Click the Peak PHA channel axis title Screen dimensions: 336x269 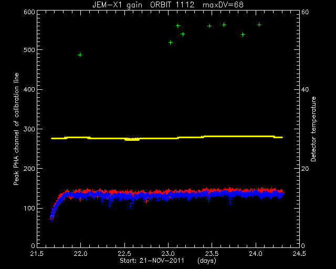pyautogui.click(x=16, y=129)
